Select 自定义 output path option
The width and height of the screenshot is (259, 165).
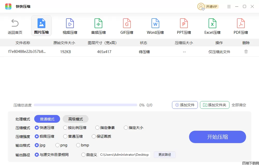pos(83,155)
